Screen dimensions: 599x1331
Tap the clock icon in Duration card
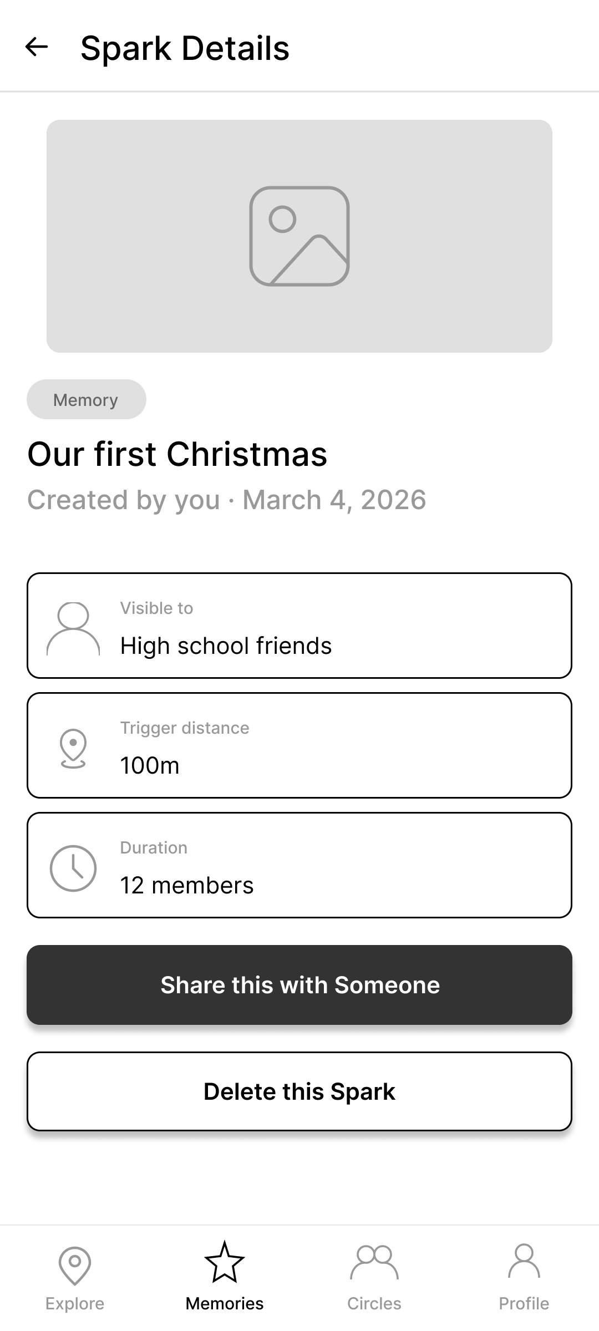(x=73, y=868)
